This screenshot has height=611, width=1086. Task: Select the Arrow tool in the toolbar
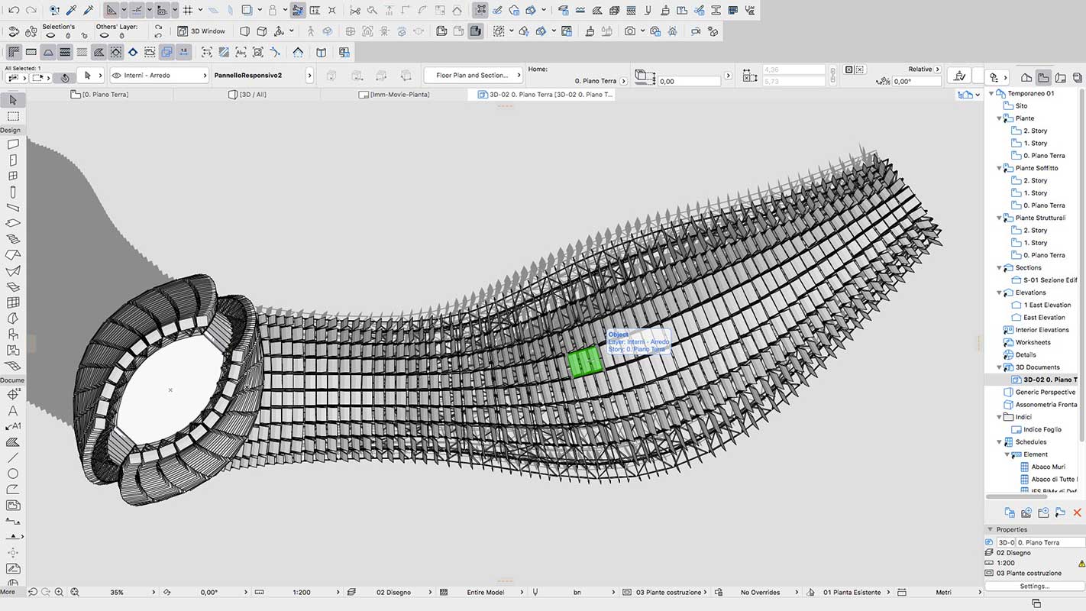11,99
